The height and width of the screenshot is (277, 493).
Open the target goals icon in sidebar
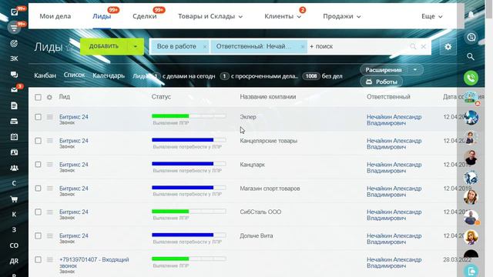pyautogui.click(x=14, y=43)
